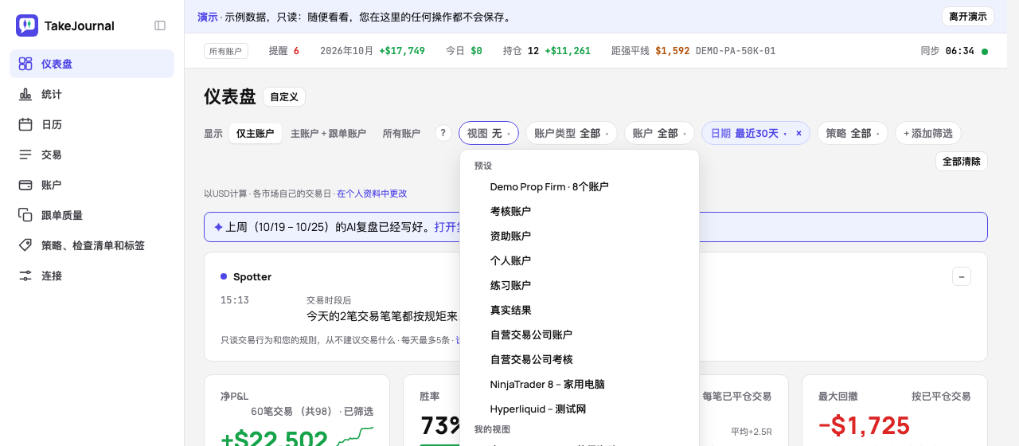Image resolution: width=1019 pixels, height=446 pixels.
Task: Open 连接 connections page
Action: 92,276
